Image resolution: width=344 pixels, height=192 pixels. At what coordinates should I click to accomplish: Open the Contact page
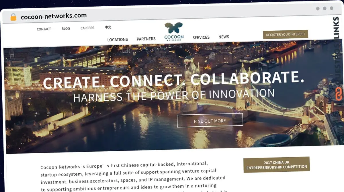point(44,29)
